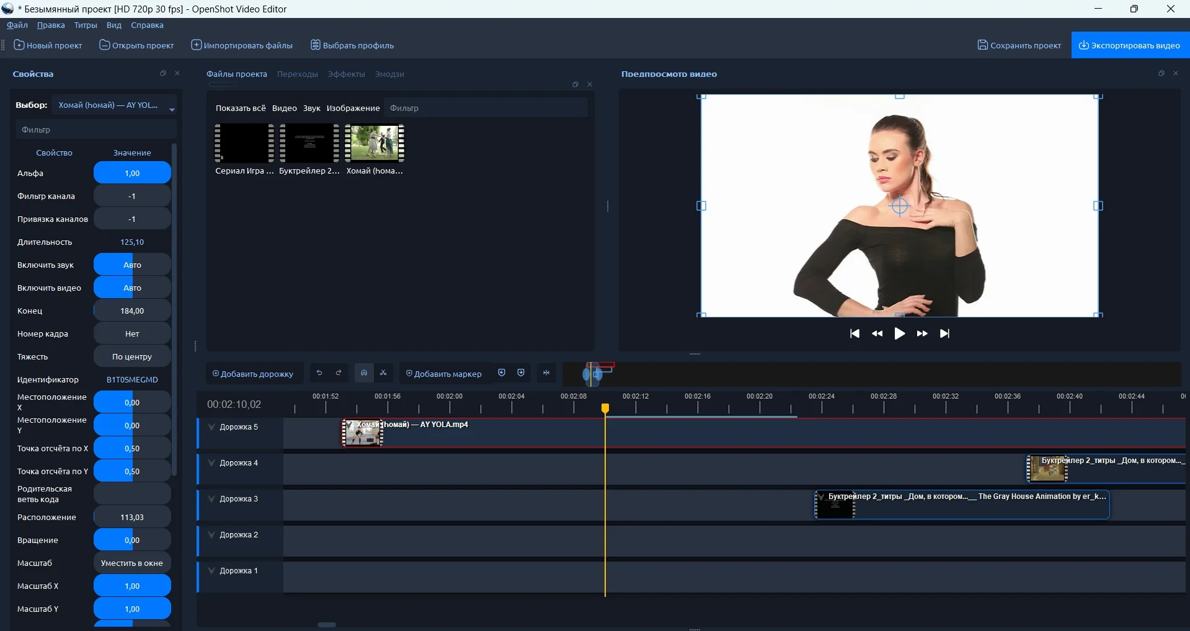Fast forward the video preview

[922, 333]
